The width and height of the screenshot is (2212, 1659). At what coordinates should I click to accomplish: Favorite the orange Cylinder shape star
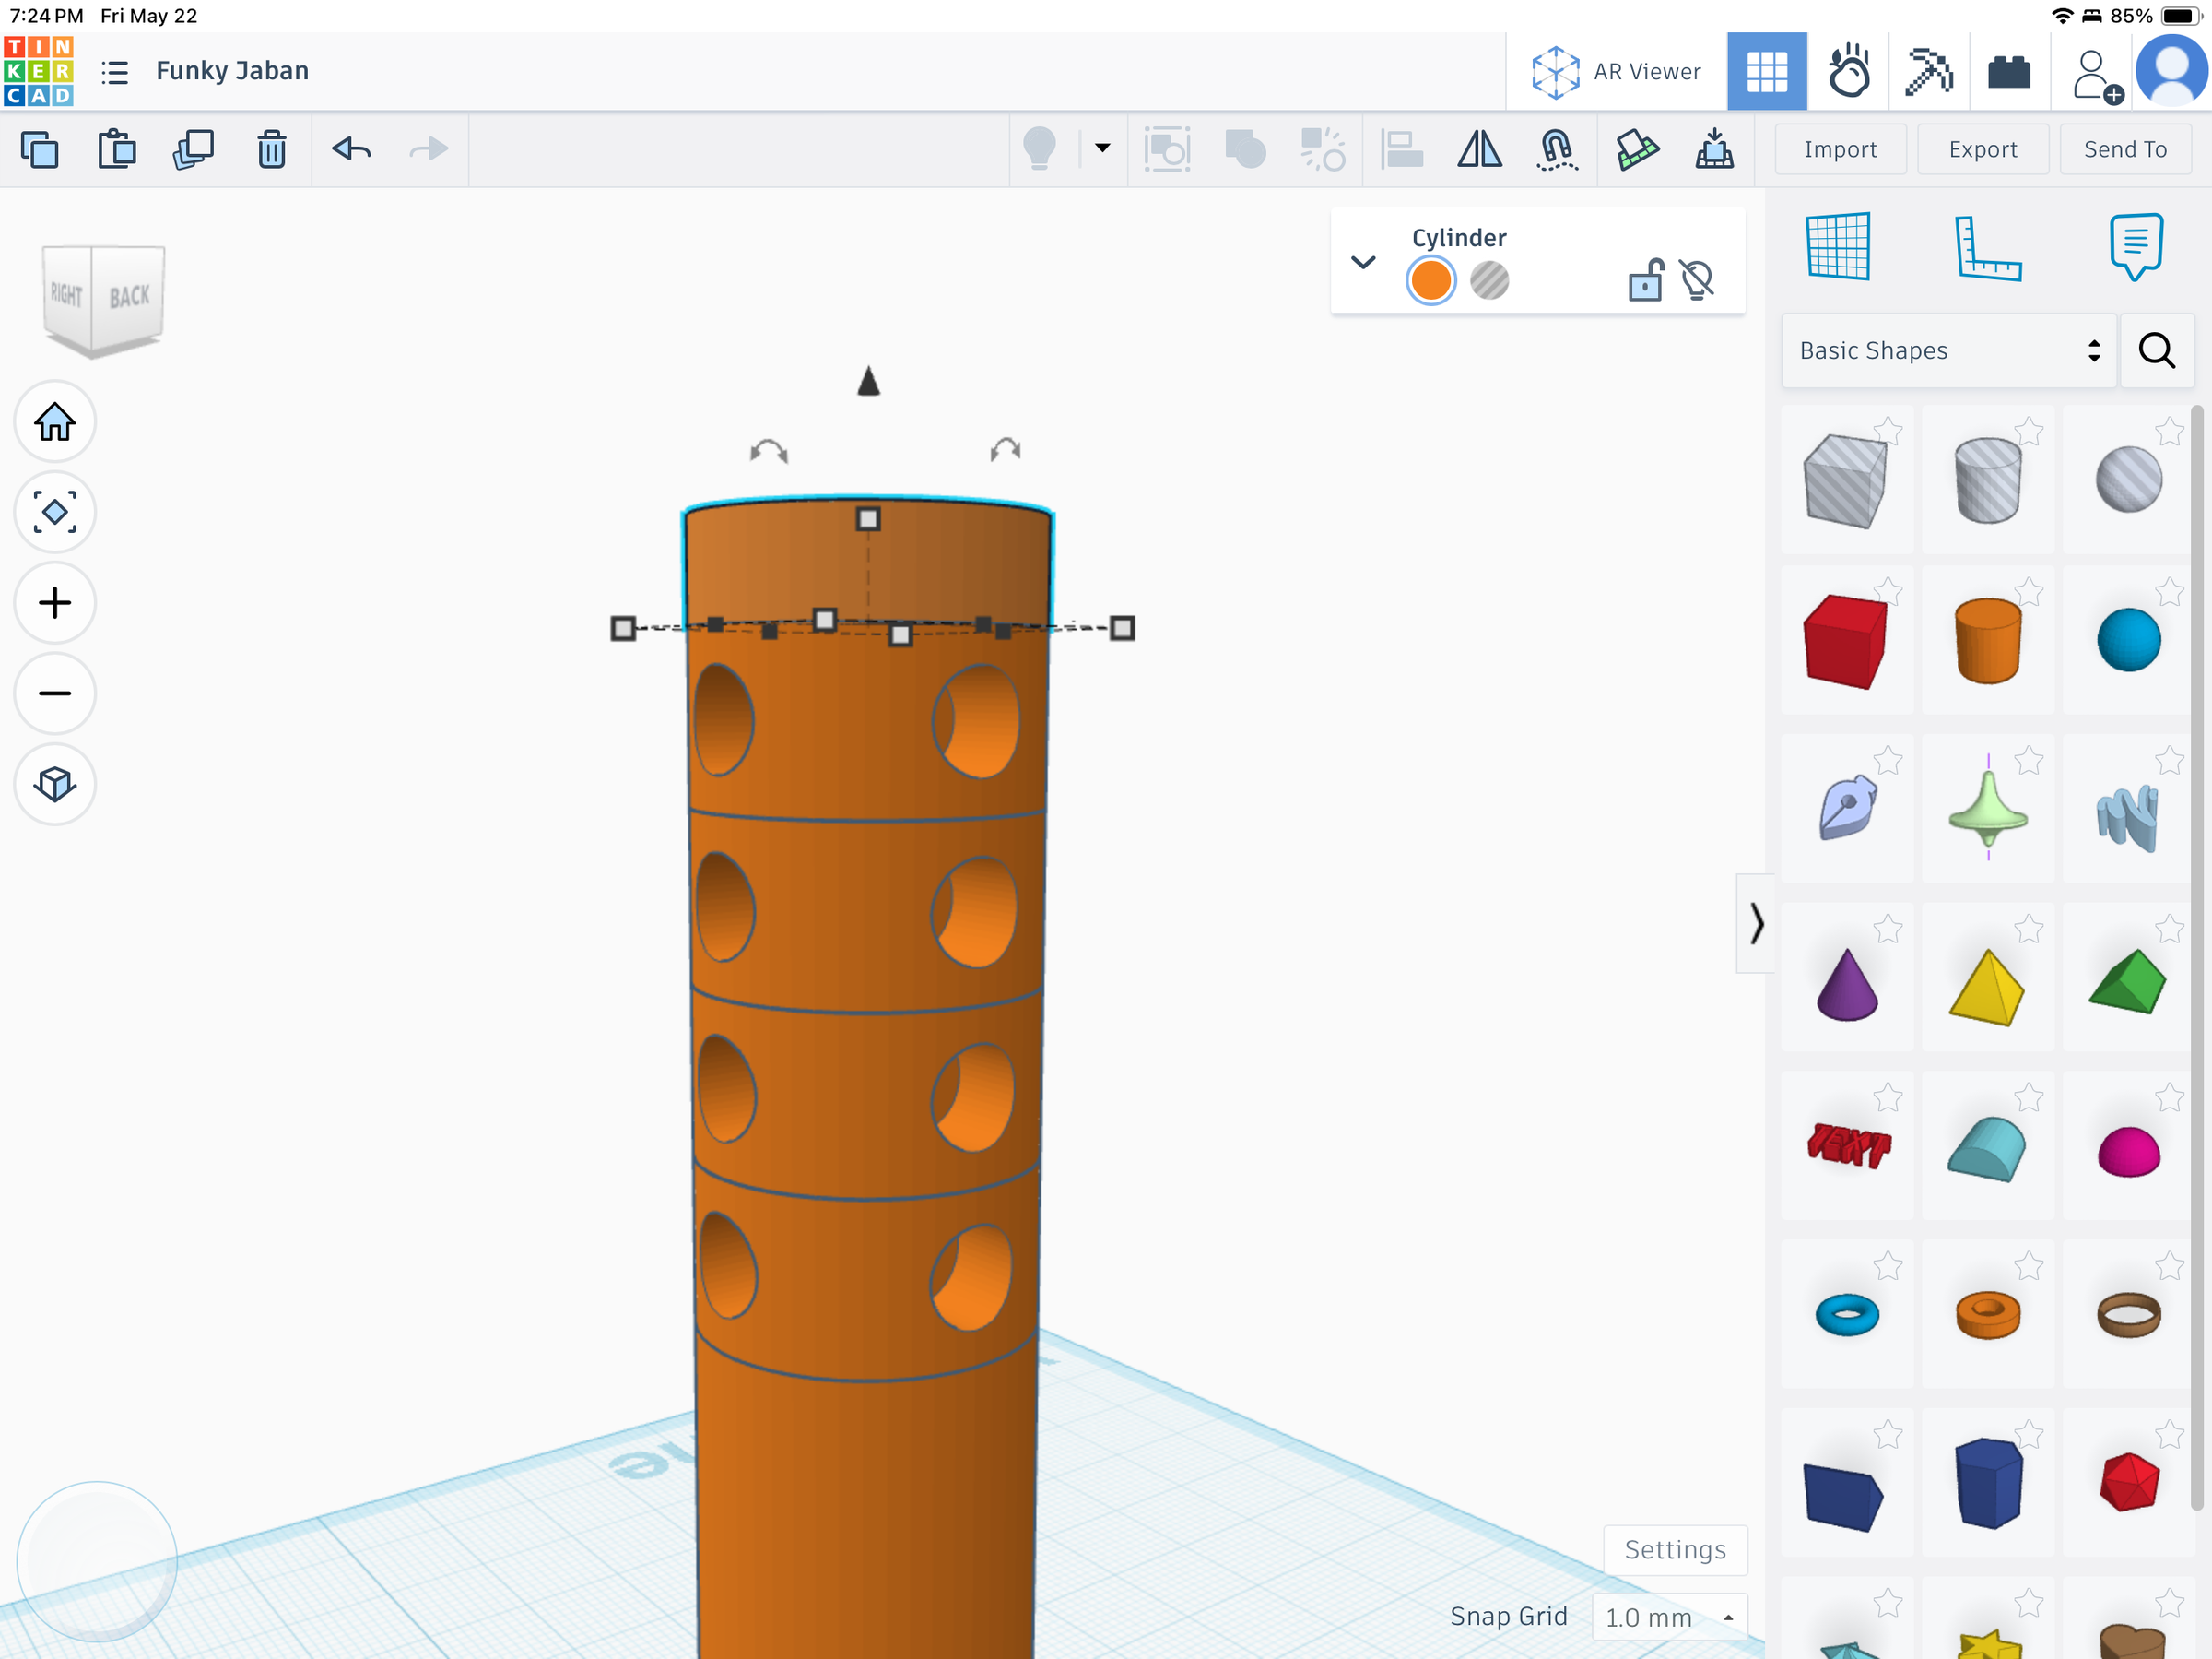tap(2028, 590)
